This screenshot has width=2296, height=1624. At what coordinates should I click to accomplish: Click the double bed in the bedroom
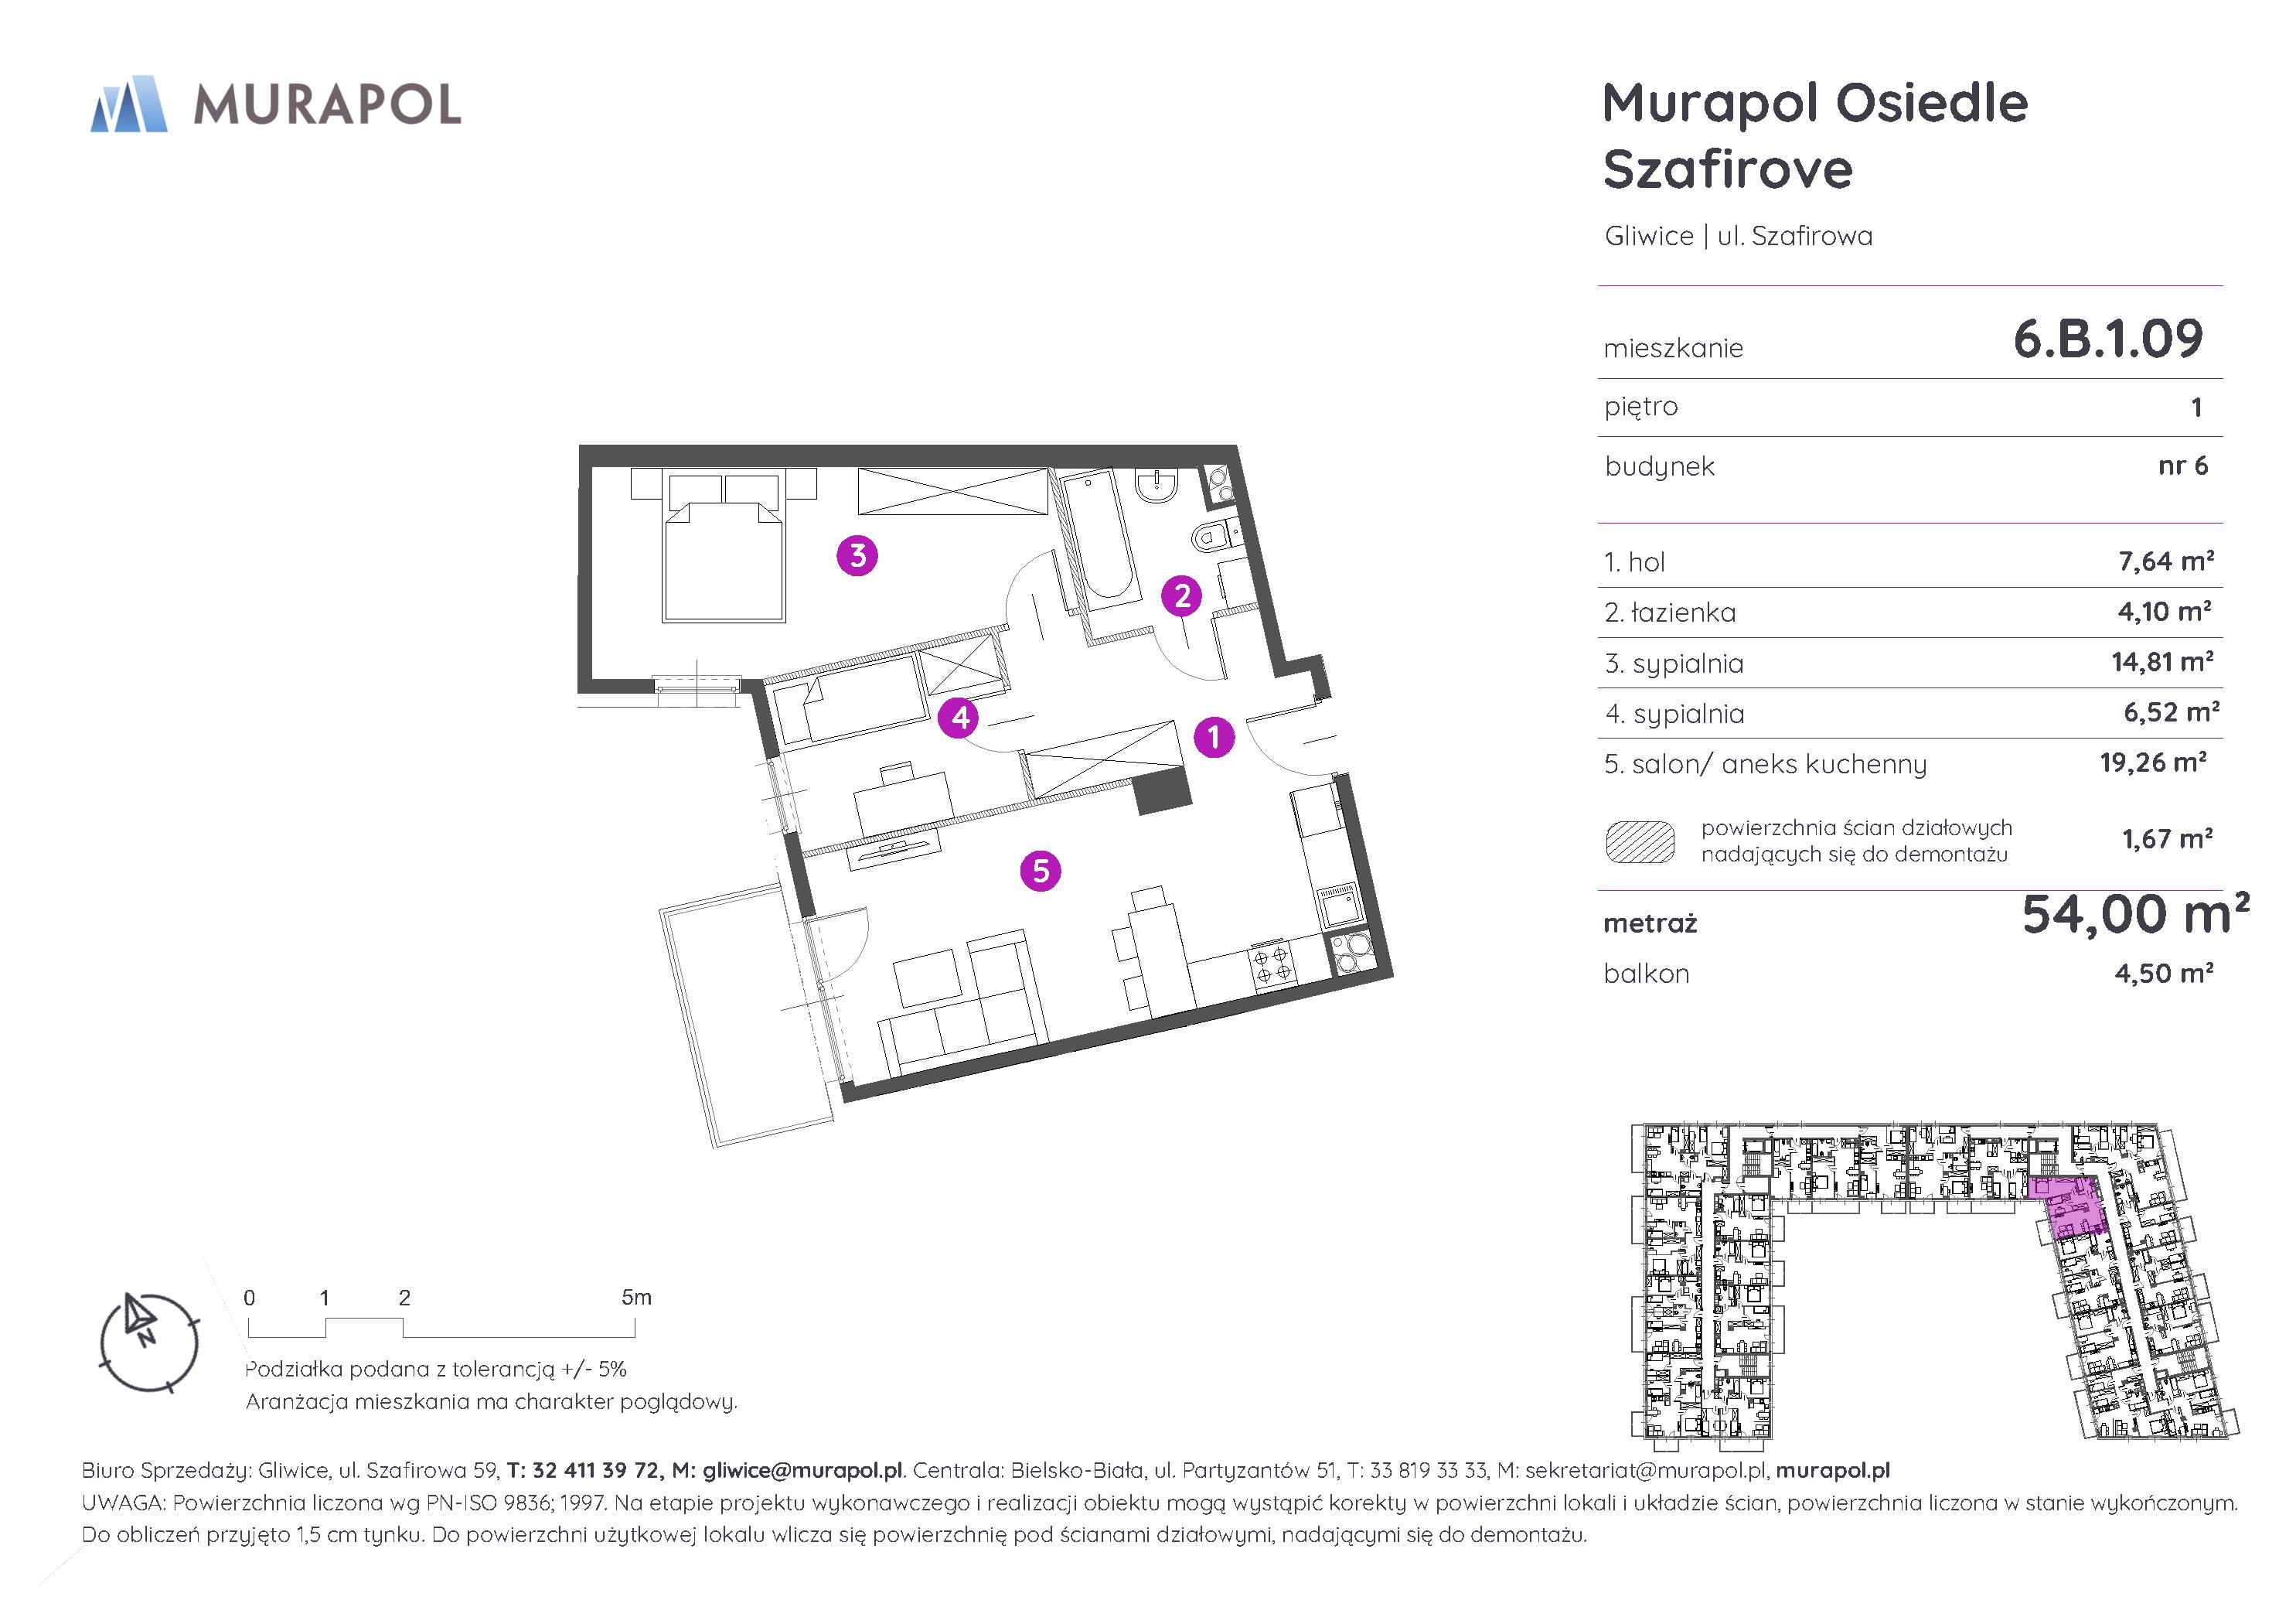click(723, 562)
